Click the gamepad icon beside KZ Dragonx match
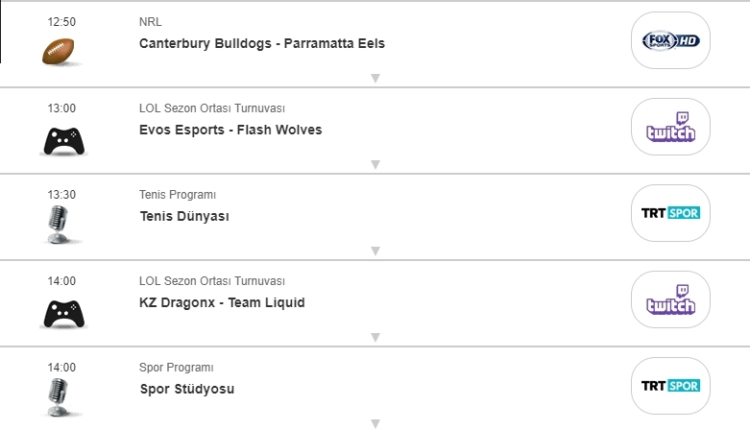Screen dimensions: 750x430 (62, 314)
